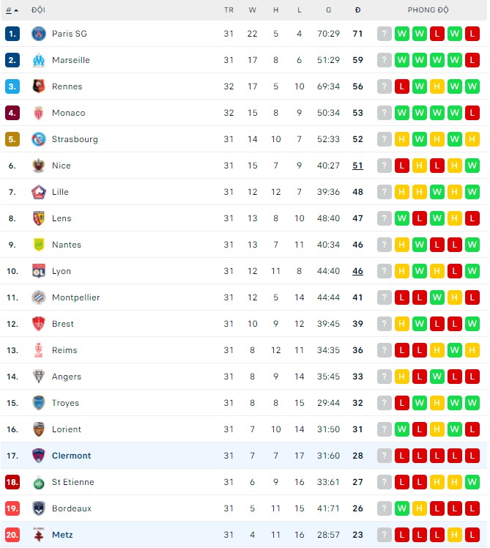
Task: Click the Lille club badge
Action: [x=39, y=192]
